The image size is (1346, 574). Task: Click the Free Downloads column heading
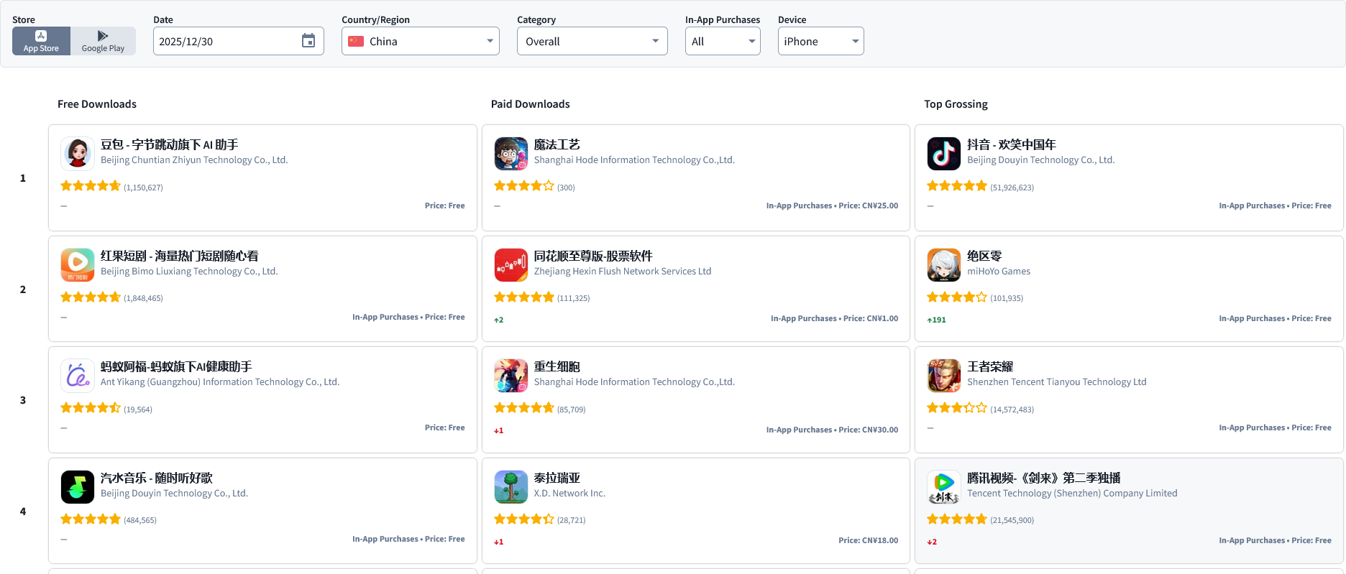pyautogui.click(x=97, y=104)
